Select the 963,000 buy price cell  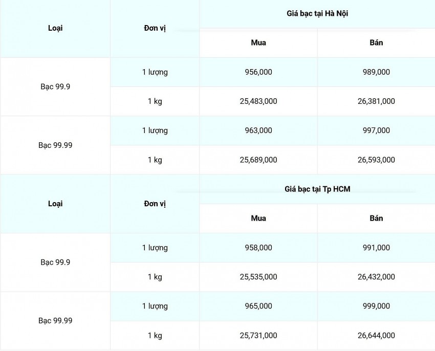tap(258, 130)
